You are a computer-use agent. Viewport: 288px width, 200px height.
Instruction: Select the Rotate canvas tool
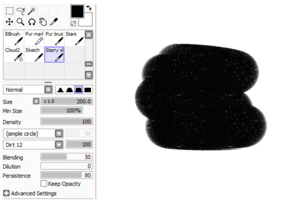pyautogui.click(x=32, y=22)
